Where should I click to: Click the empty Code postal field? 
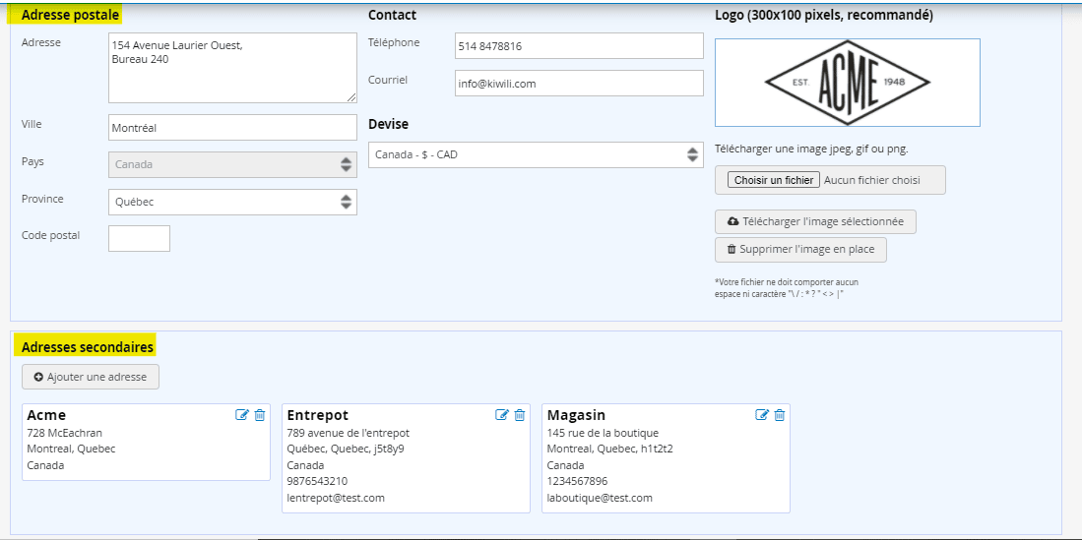140,239
